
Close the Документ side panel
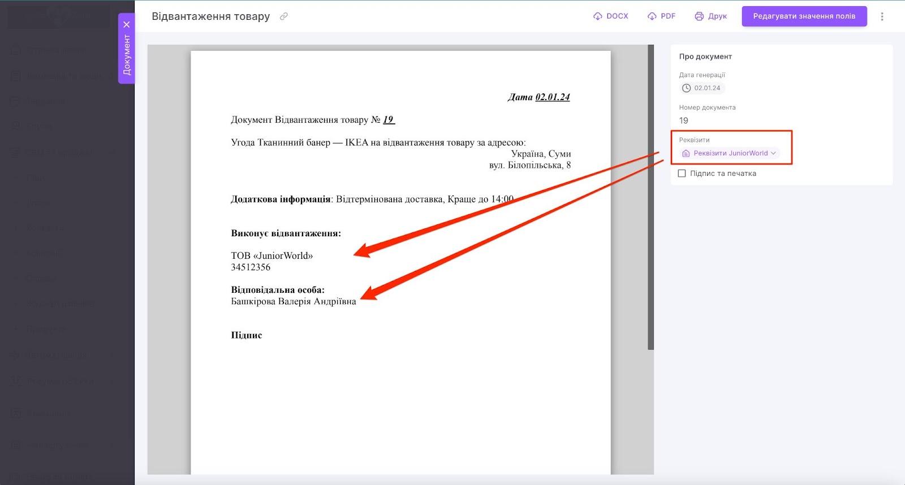pyautogui.click(x=127, y=24)
